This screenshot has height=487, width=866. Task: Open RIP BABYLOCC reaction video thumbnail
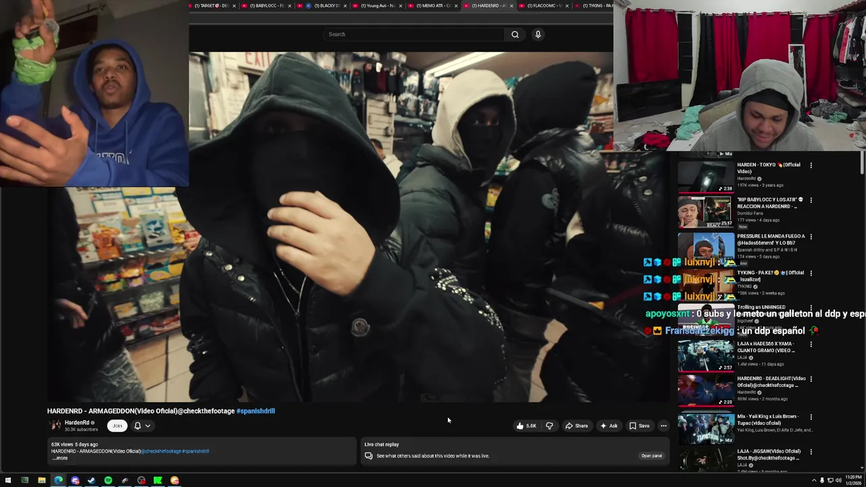[706, 212]
